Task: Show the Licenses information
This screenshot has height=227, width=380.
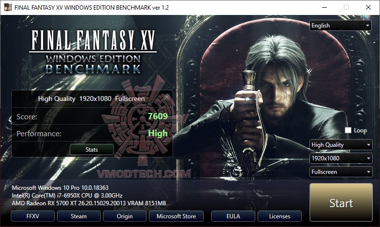Action: coord(279,216)
